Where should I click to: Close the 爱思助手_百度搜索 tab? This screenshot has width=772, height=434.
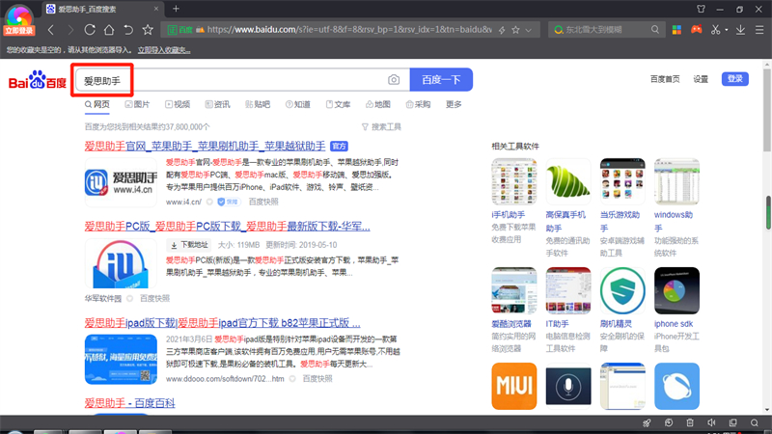pos(156,9)
